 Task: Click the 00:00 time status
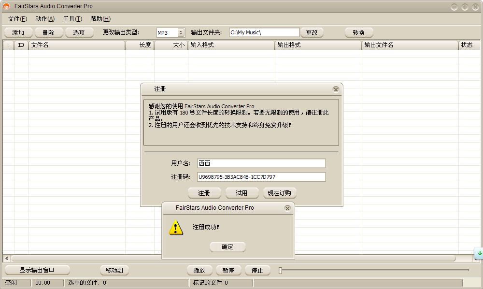[x=43, y=283]
